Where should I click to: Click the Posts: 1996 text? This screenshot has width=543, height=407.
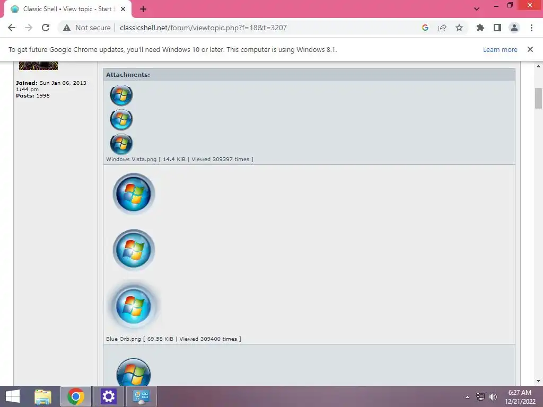(33, 95)
